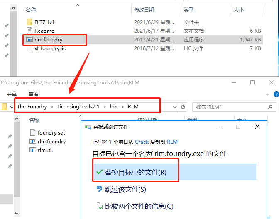279x219 pixels.
Task: Sort top window by 名称 column header
Action: pos(31,10)
